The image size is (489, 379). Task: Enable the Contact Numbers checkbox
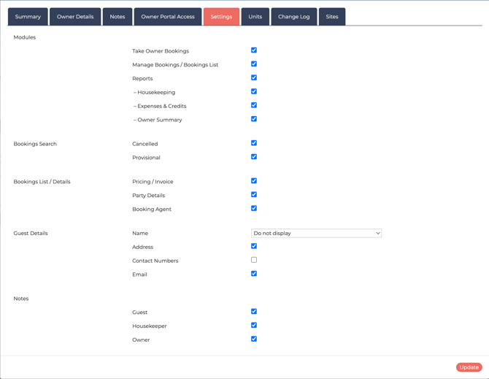click(254, 260)
